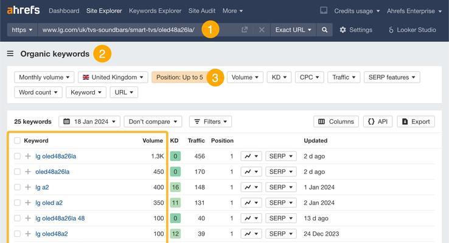Open Looker Studio
This screenshot has height=243, width=449.
pos(412,30)
